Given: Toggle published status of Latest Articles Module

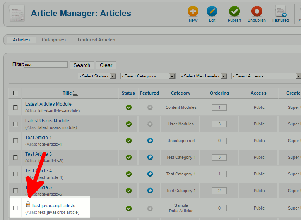Looking at the screenshot, I should 129,107.
